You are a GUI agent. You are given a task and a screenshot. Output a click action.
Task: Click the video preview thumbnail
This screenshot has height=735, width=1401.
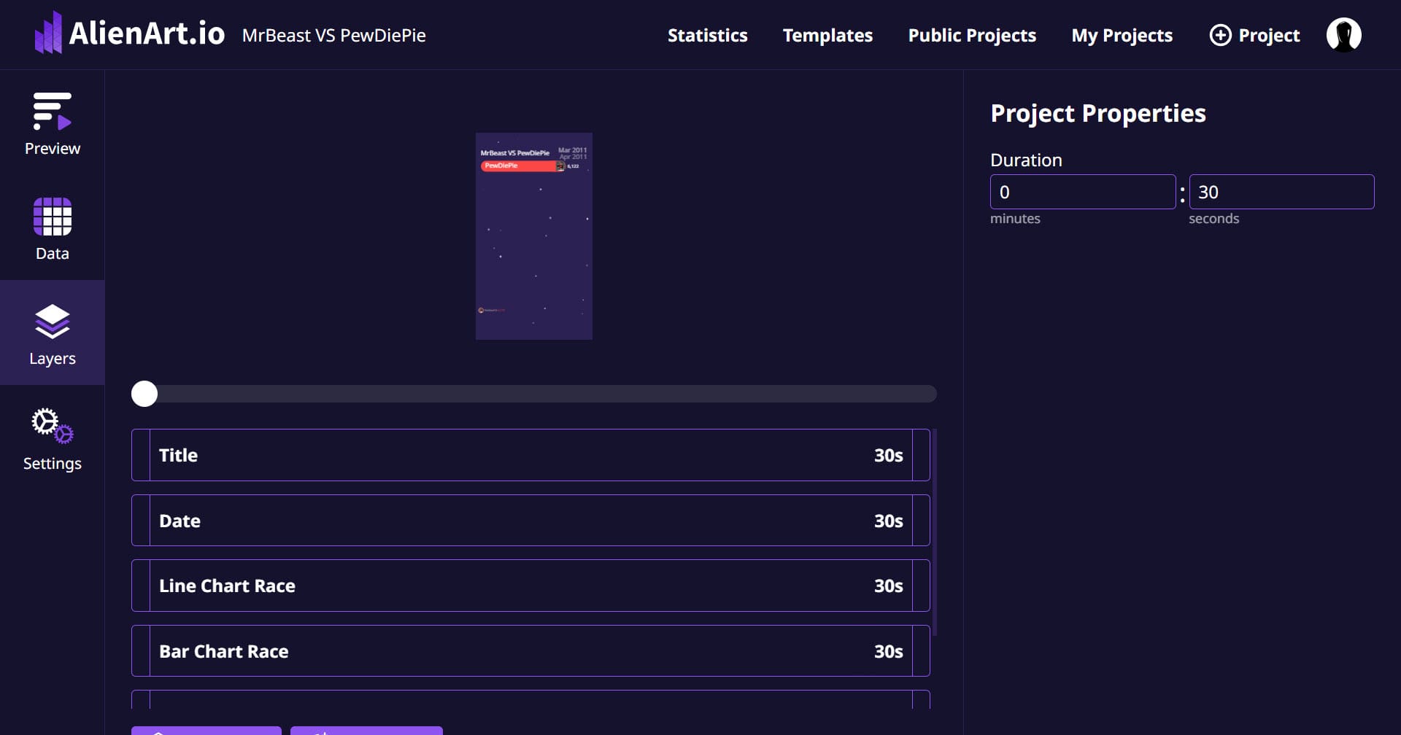coord(534,236)
